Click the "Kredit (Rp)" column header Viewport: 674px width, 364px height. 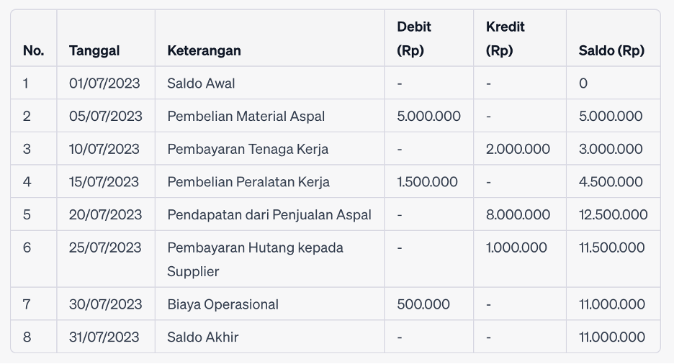tap(505, 38)
